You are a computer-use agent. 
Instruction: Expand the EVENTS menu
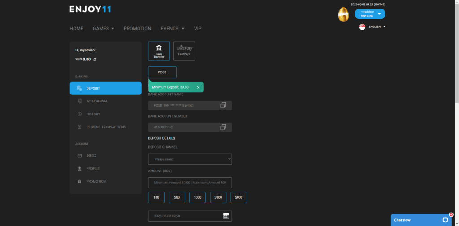(x=173, y=28)
